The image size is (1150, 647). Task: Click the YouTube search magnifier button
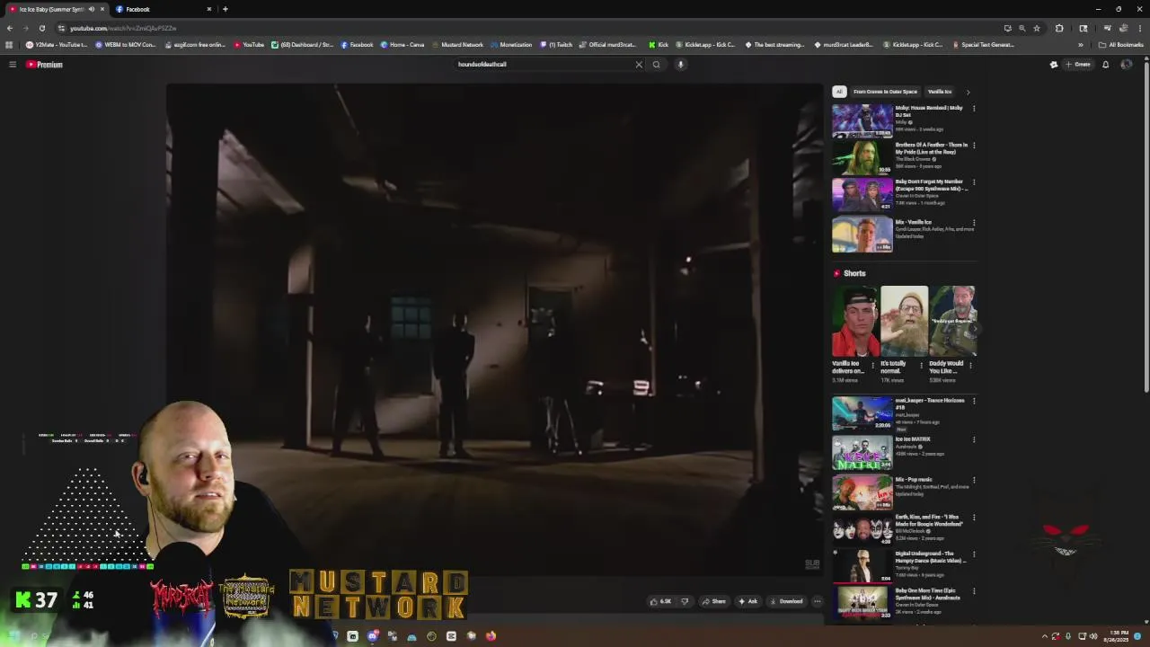click(x=657, y=65)
